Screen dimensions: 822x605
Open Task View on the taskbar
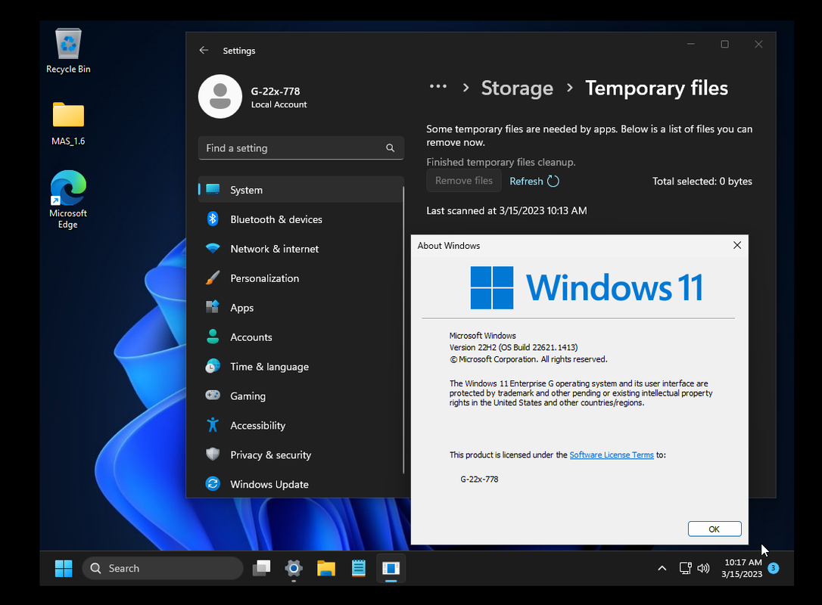[x=262, y=569]
